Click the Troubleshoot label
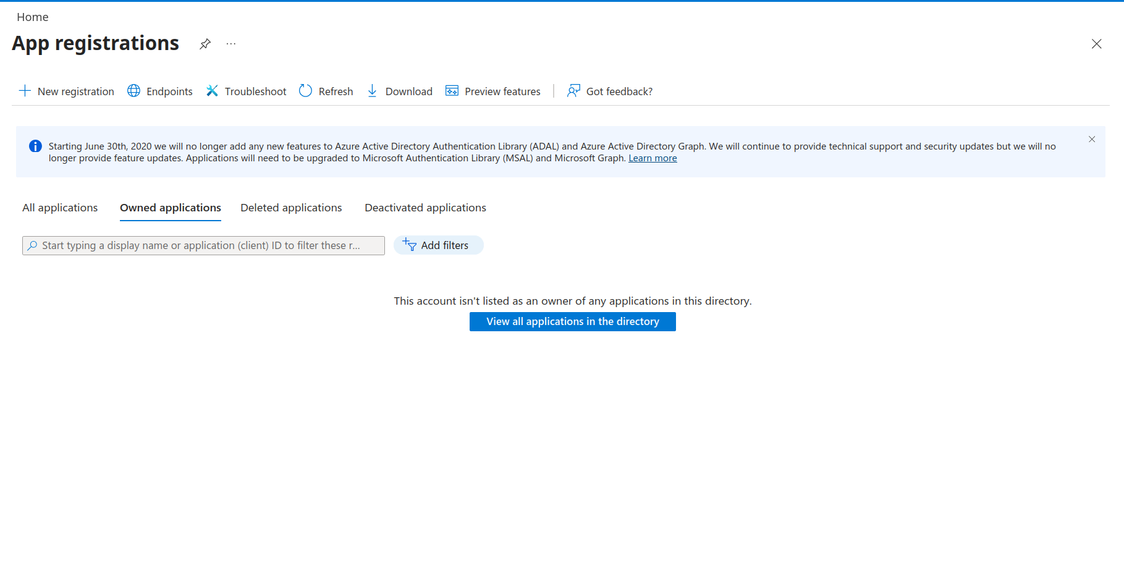Viewport: 1124px width, 584px height. [x=255, y=91]
